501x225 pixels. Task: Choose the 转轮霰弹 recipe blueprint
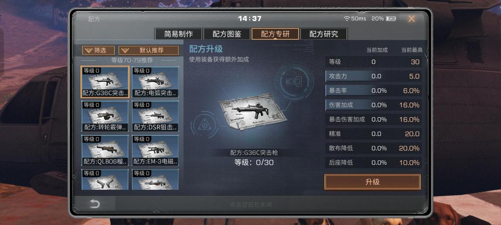tap(105, 116)
